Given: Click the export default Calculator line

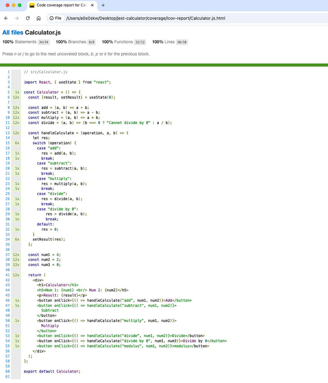Looking at the screenshot, I should 52,371.
